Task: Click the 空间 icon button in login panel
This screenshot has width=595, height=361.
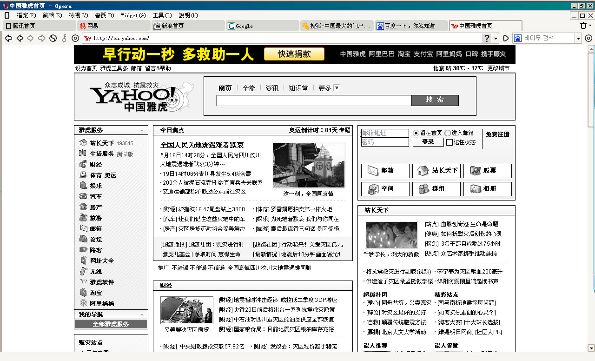Action: 385,189
